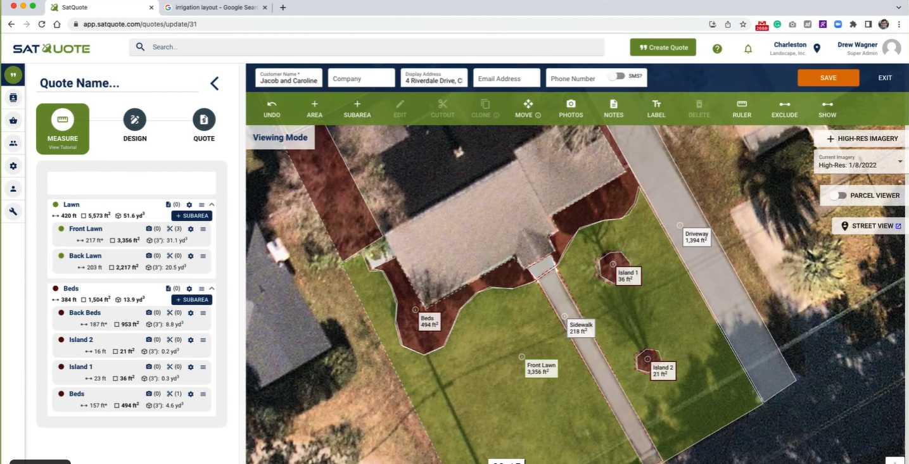The height and width of the screenshot is (464, 909).
Task: Open the Front Lawn row menu
Action: click(x=203, y=229)
